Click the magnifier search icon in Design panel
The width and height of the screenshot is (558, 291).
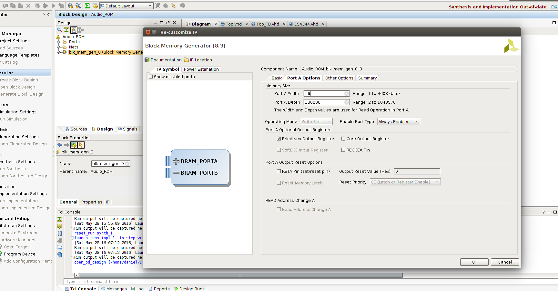pyautogui.click(x=59, y=30)
